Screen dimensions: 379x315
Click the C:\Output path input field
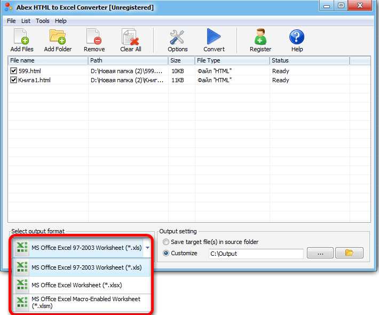[256, 254]
